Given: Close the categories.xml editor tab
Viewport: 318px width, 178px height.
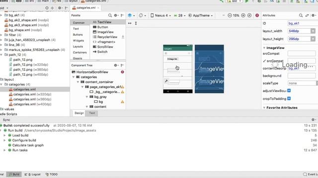Looking at the screenshot, I should (98, 8).
